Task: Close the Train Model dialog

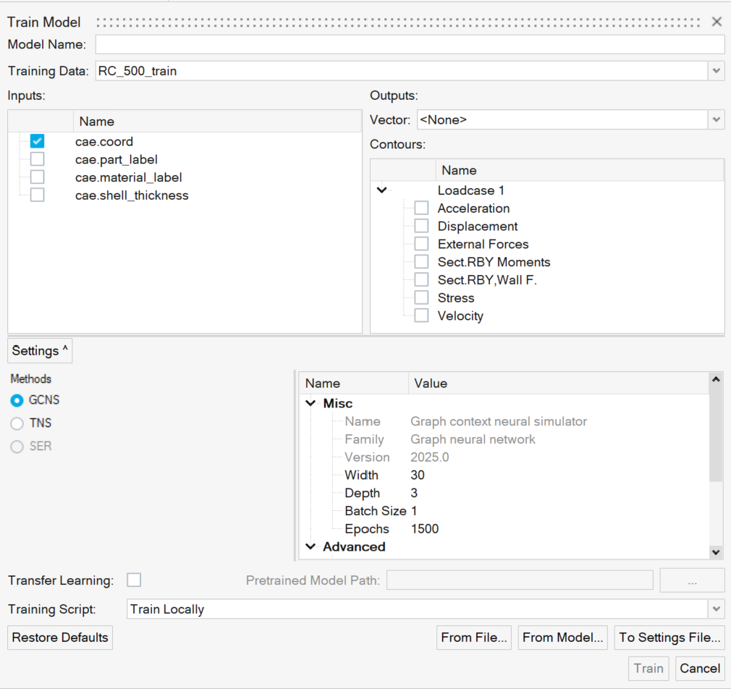Action: point(717,22)
